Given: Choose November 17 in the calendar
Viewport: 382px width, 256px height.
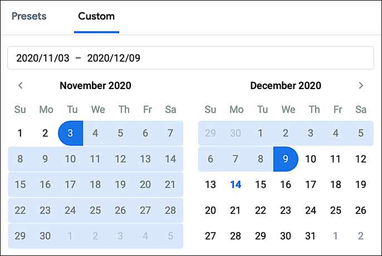Looking at the screenshot, I should pos(70,185).
